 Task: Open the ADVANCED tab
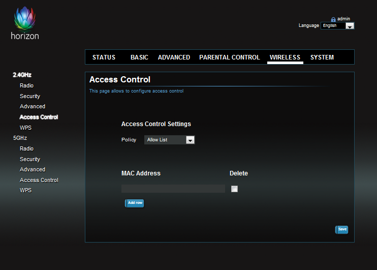(174, 57)
